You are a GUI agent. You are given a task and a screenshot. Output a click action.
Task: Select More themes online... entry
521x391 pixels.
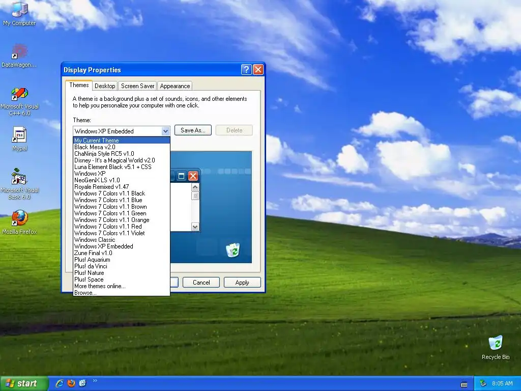(121, 286)
